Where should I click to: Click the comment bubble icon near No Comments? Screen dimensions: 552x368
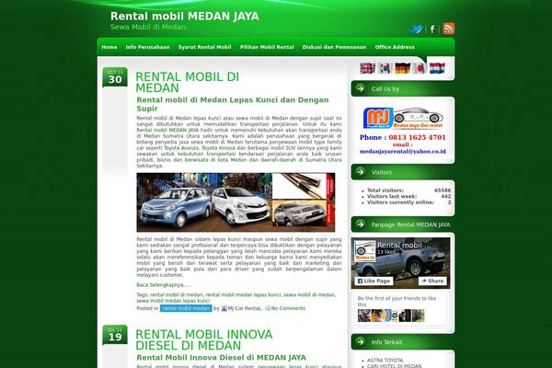[268, 308]
